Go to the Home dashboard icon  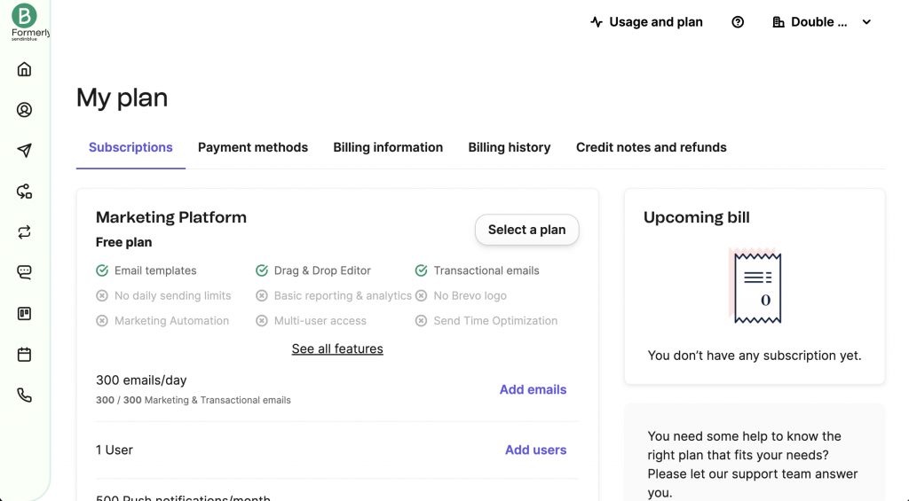pos(25,69)
